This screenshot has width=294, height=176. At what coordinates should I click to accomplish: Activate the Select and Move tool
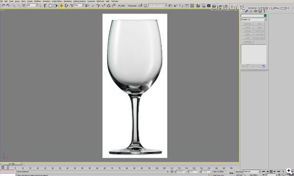pos(61,6)
